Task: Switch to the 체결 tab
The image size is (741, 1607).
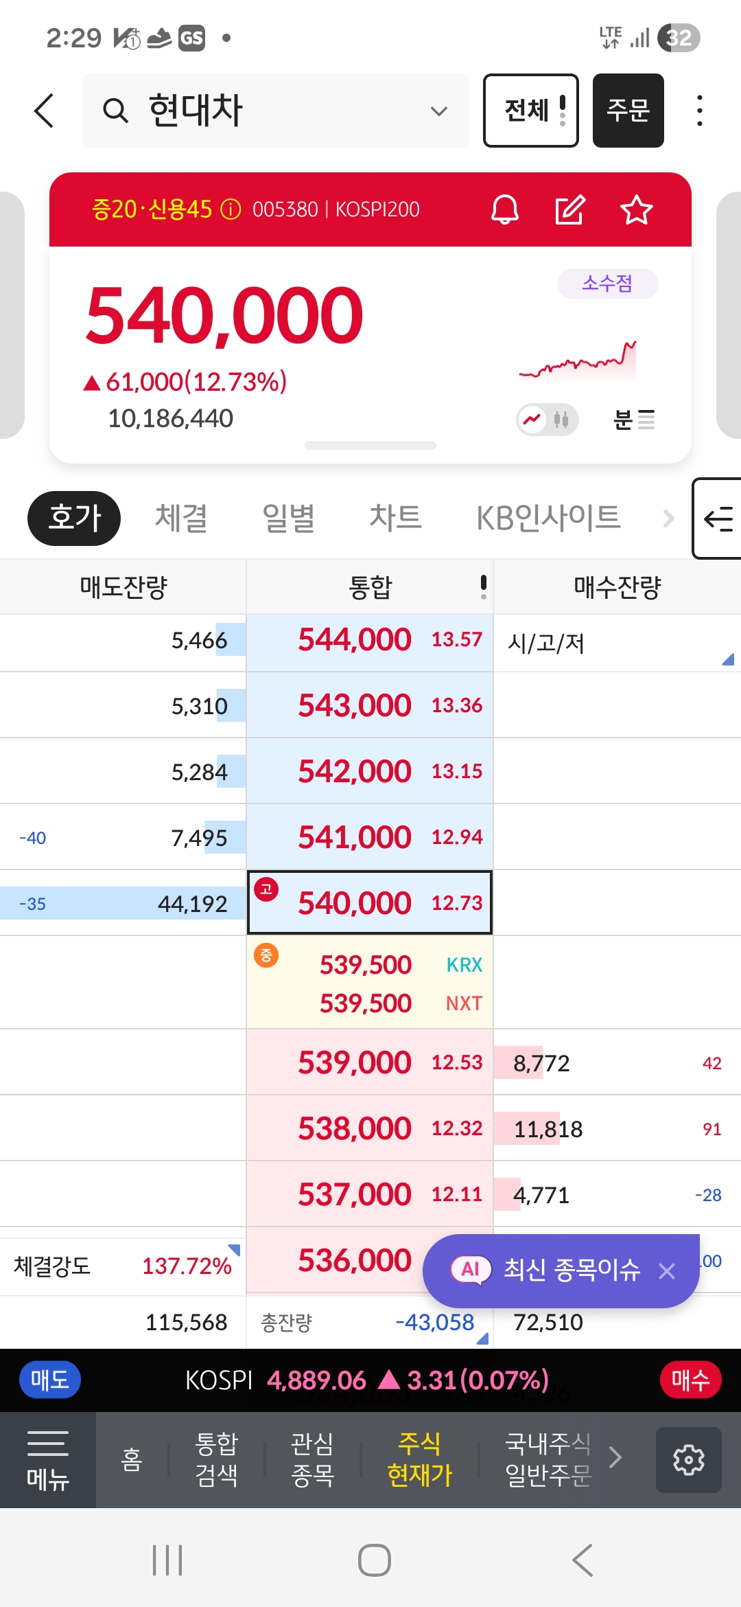Action: click(181, 518)
